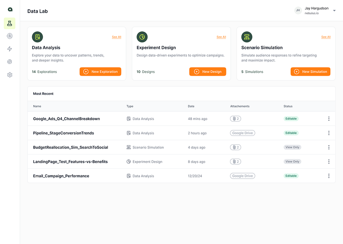Image resolution: width=343 pixels, height=244 pixels.
Task: Click the '14 Explorations' count
Action: click(44, 72)
